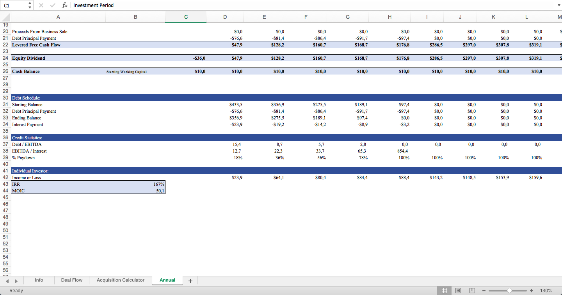Adjust the zoom slider handle
The height and width of the screenshot is (295, 562).
click(x=510, y=291)
